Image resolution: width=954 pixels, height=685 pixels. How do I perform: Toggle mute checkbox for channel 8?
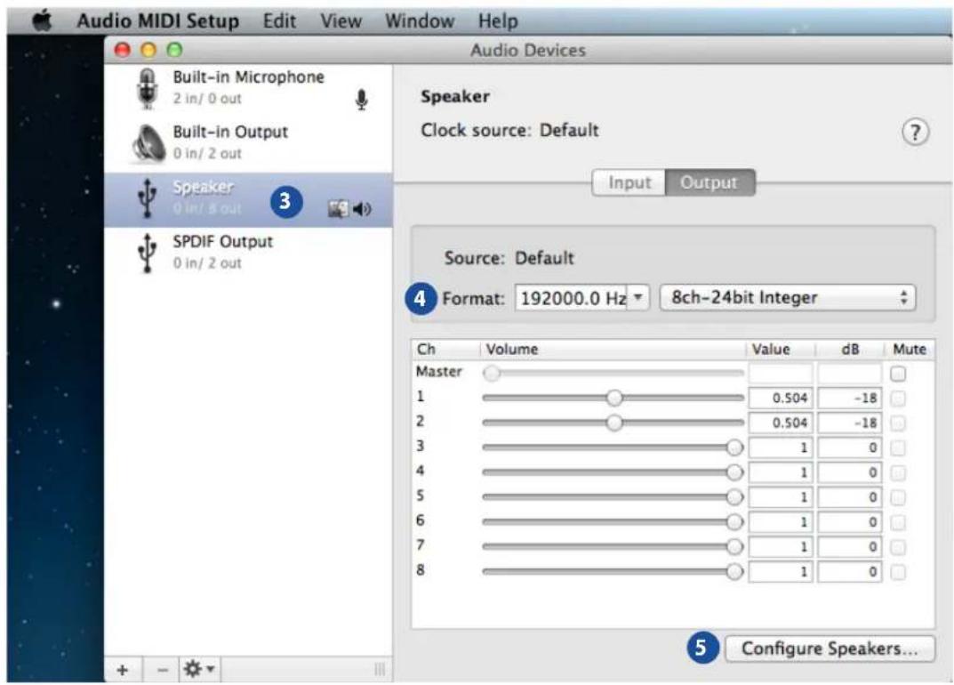[898, 572]
